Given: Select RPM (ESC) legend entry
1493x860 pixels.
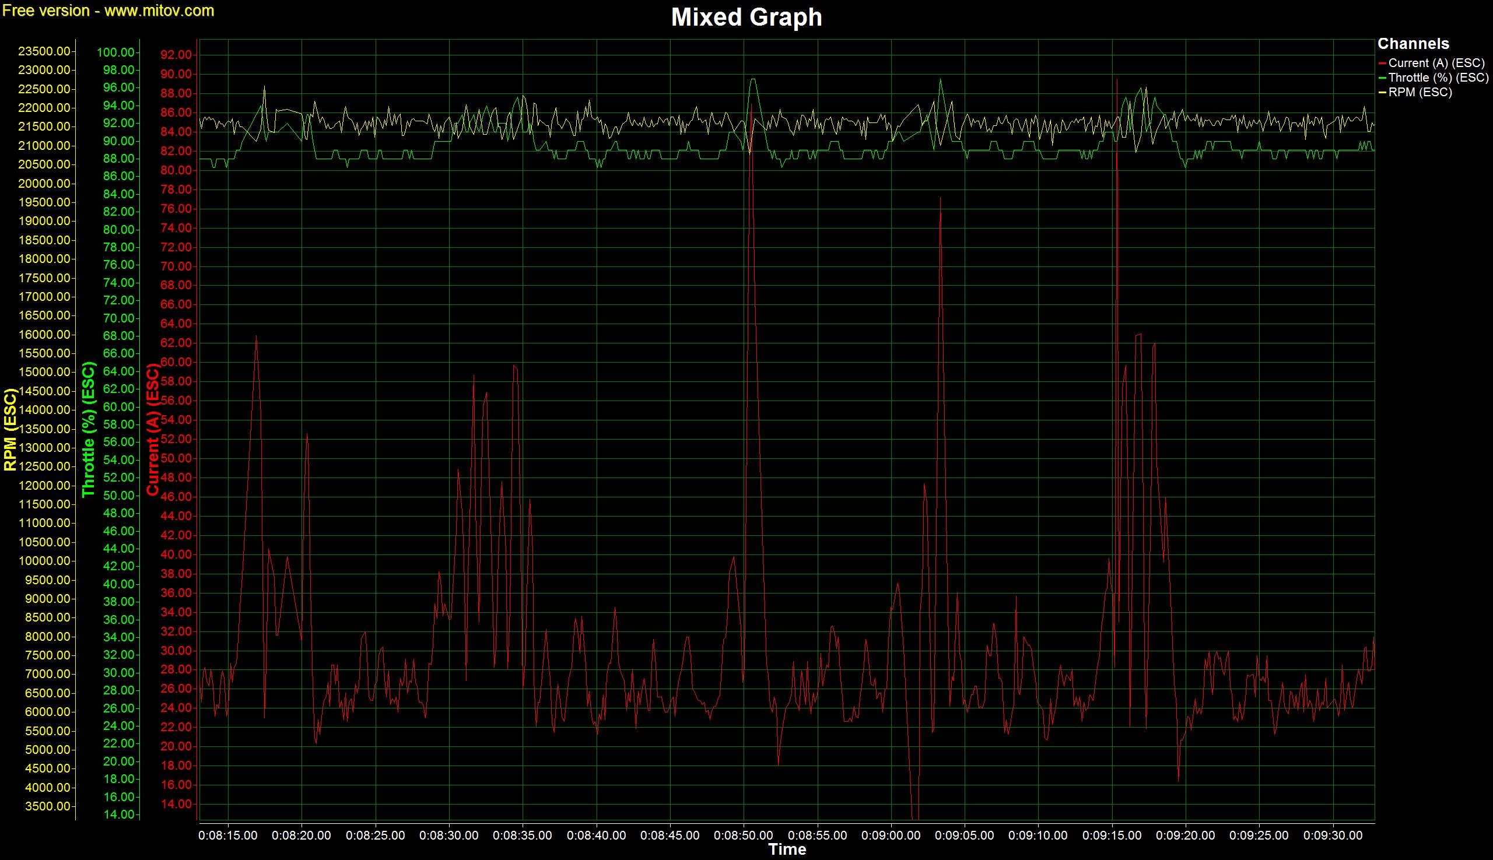Looking at the screenshot, I should click(1420, 92).
